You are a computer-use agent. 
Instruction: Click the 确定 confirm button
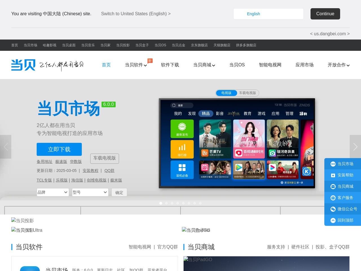tap(119, 192)
